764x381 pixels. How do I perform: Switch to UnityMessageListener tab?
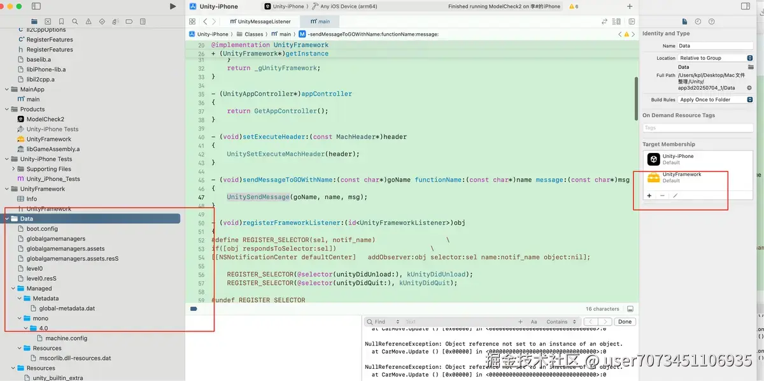click(260, 22)
